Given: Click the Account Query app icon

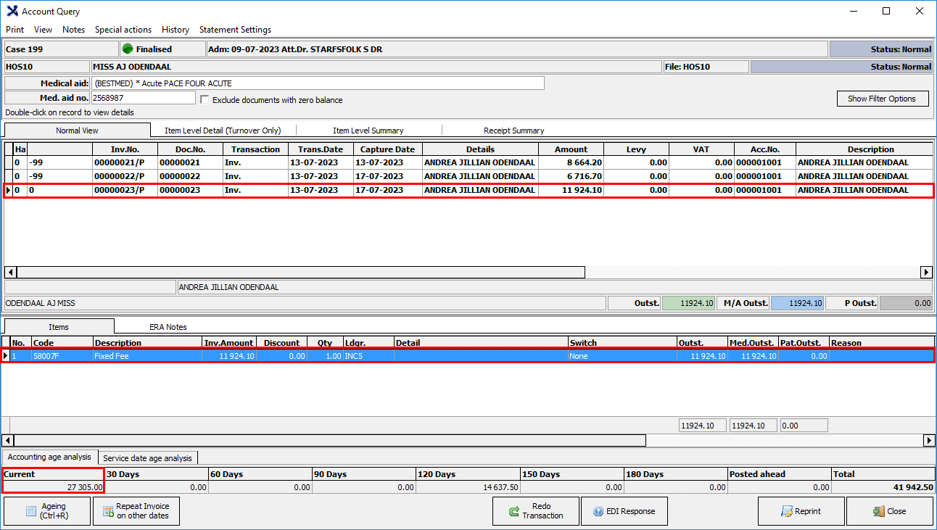Looking at the screenshot, I should pyautogui.click(x=12, y=11).
